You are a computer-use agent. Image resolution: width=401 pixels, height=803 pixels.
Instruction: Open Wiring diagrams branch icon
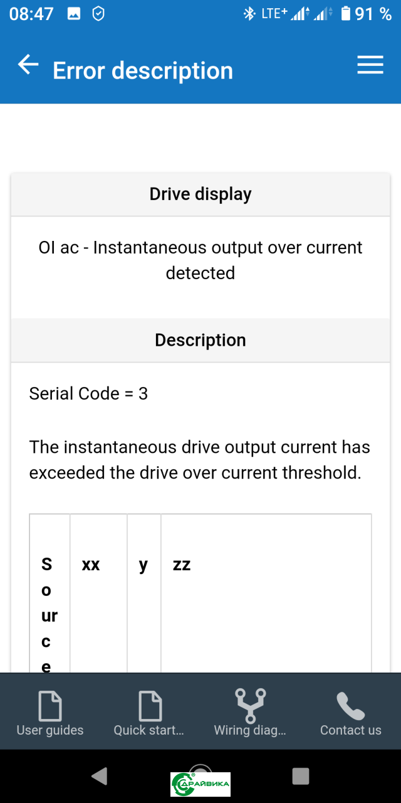tap(250, 706)
